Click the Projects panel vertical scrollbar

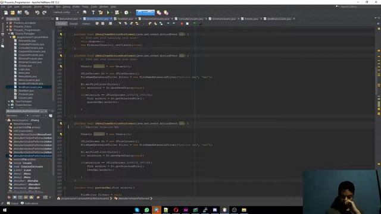point(53,65)
